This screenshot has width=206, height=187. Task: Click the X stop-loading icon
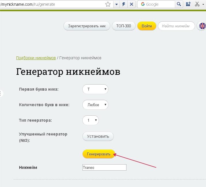131,4
